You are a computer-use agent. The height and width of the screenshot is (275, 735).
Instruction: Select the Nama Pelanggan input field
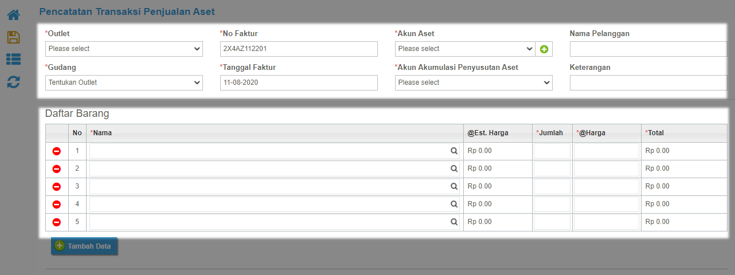[x=648, y=49]
